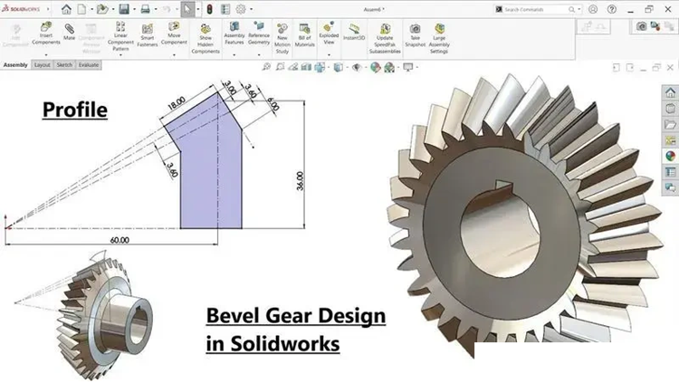The image size is (679, 383).
Task: Open View Settings monitor icon
Action: click(x=408, y=67)
